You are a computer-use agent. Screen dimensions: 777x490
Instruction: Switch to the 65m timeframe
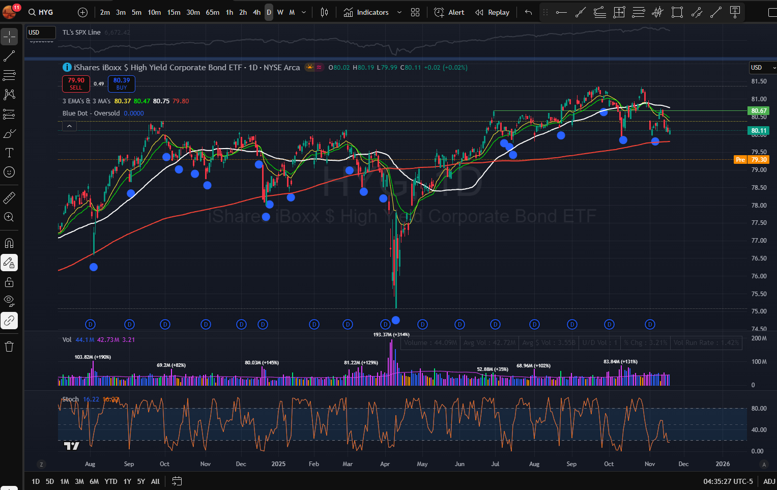(213, 12)
